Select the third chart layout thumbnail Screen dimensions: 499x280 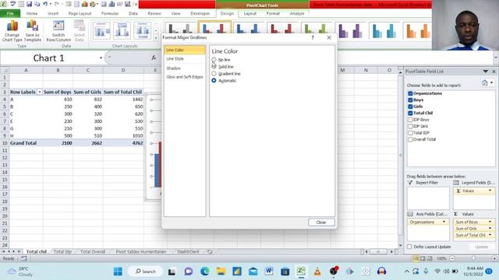(142, 30)
